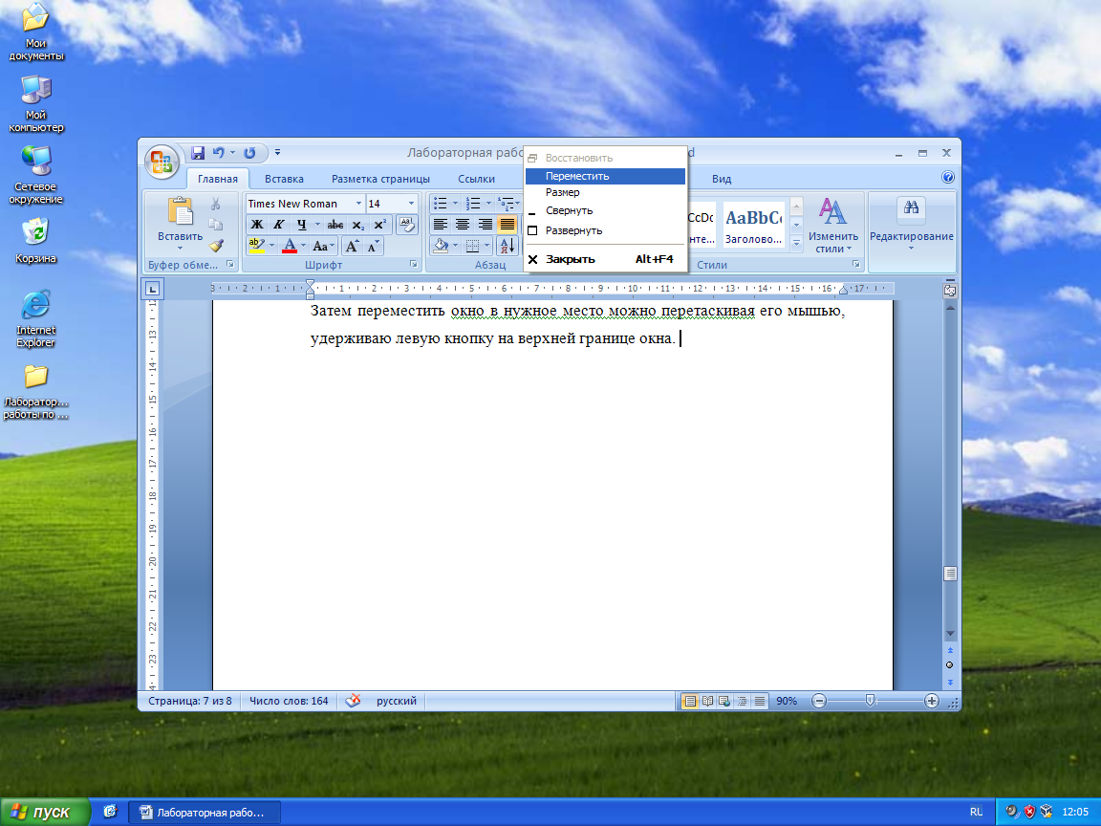Shrink the font size
This screenshot has width=1101, height=826.
tap(373, 246)
